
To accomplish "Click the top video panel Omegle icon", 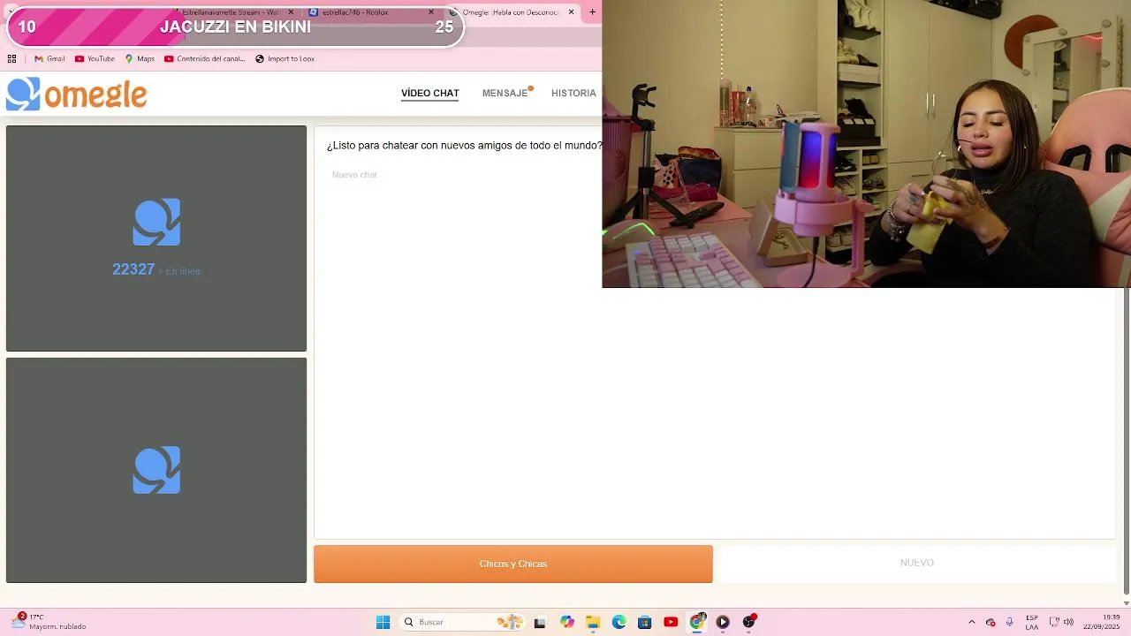I will coord(156,222).
